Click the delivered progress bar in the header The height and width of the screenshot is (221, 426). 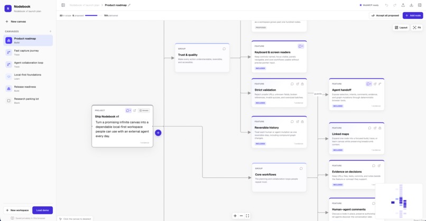coord(94,15)
